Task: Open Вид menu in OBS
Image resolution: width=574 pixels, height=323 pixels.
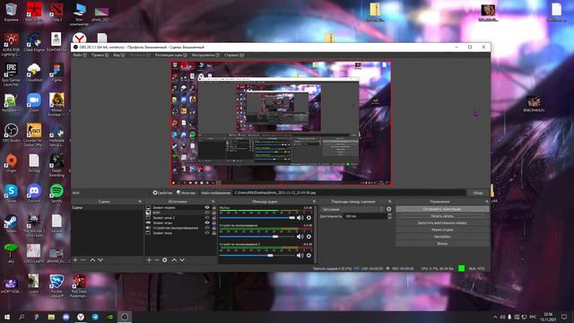Action: click(118, 55)
